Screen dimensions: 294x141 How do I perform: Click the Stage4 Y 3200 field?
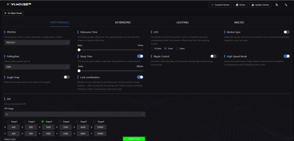[x=65, y=134]
